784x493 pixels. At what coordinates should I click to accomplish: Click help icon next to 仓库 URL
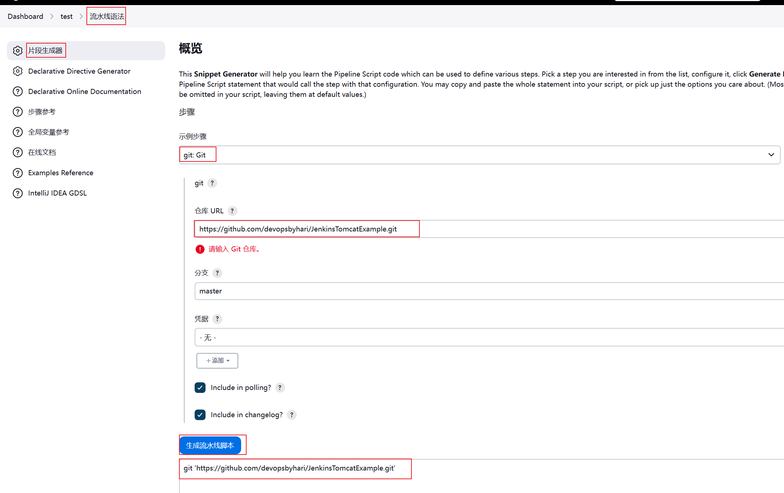tap(232, 211)
